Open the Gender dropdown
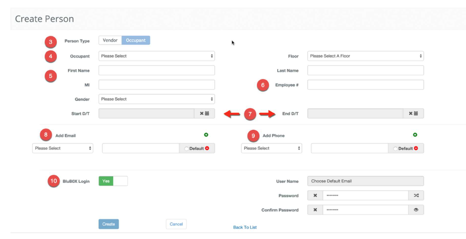 [156, 99]
